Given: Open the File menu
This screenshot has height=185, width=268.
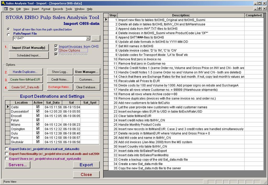Looking at the screenshot, I should click(12, 9).
